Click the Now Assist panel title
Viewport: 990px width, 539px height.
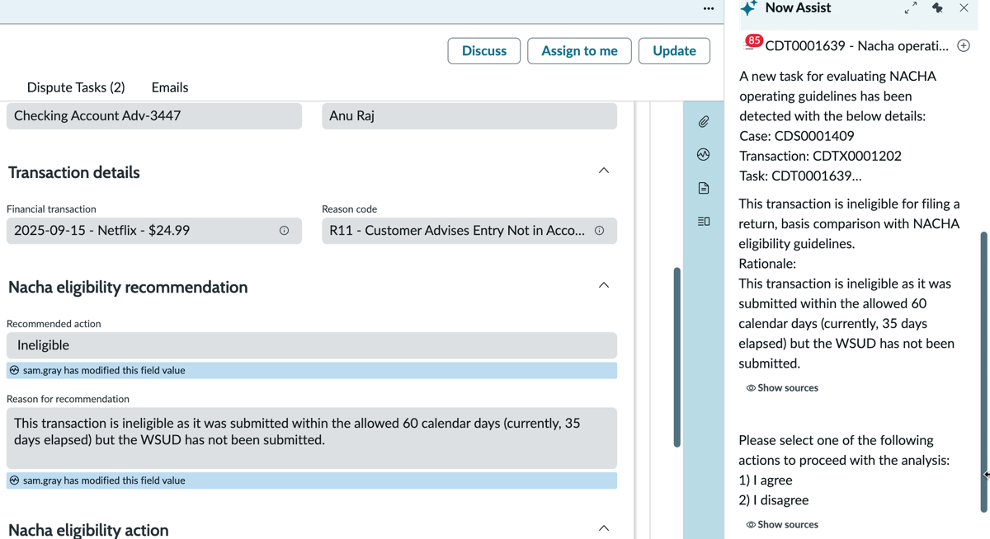coord(798,8)
